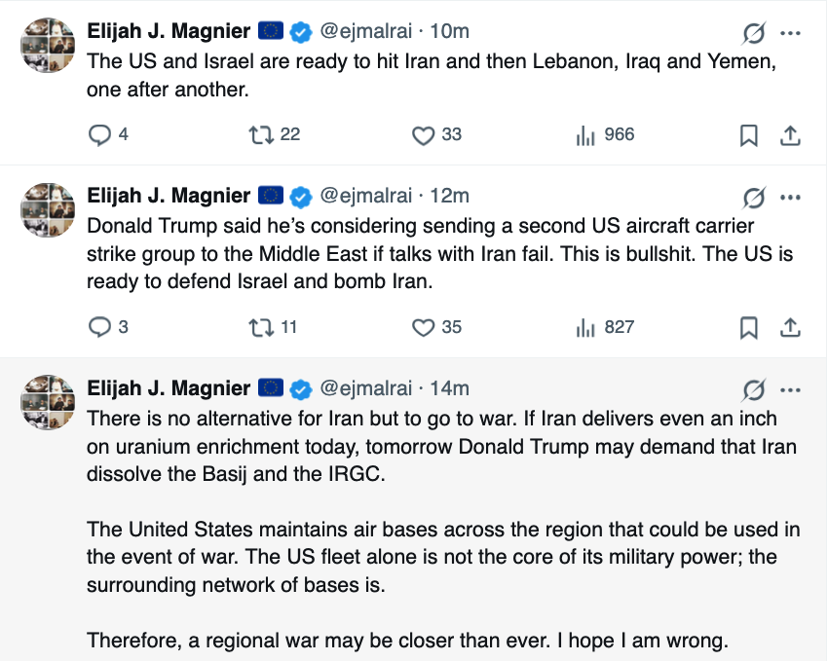Open more options on the 12m tweet
This screenshot has width=828, height=661.
point(791,198)
